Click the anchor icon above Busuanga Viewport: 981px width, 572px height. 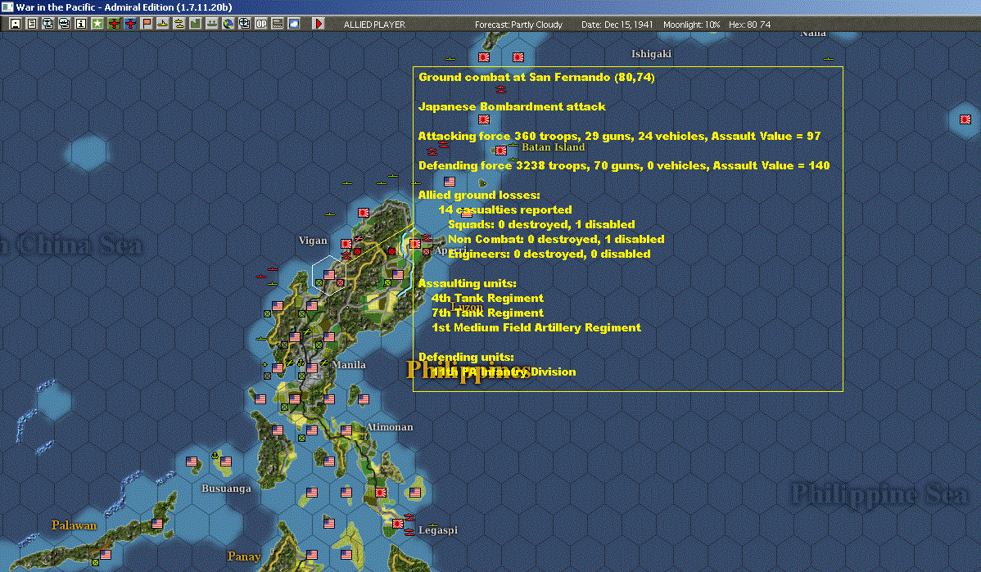pos(215,455)
